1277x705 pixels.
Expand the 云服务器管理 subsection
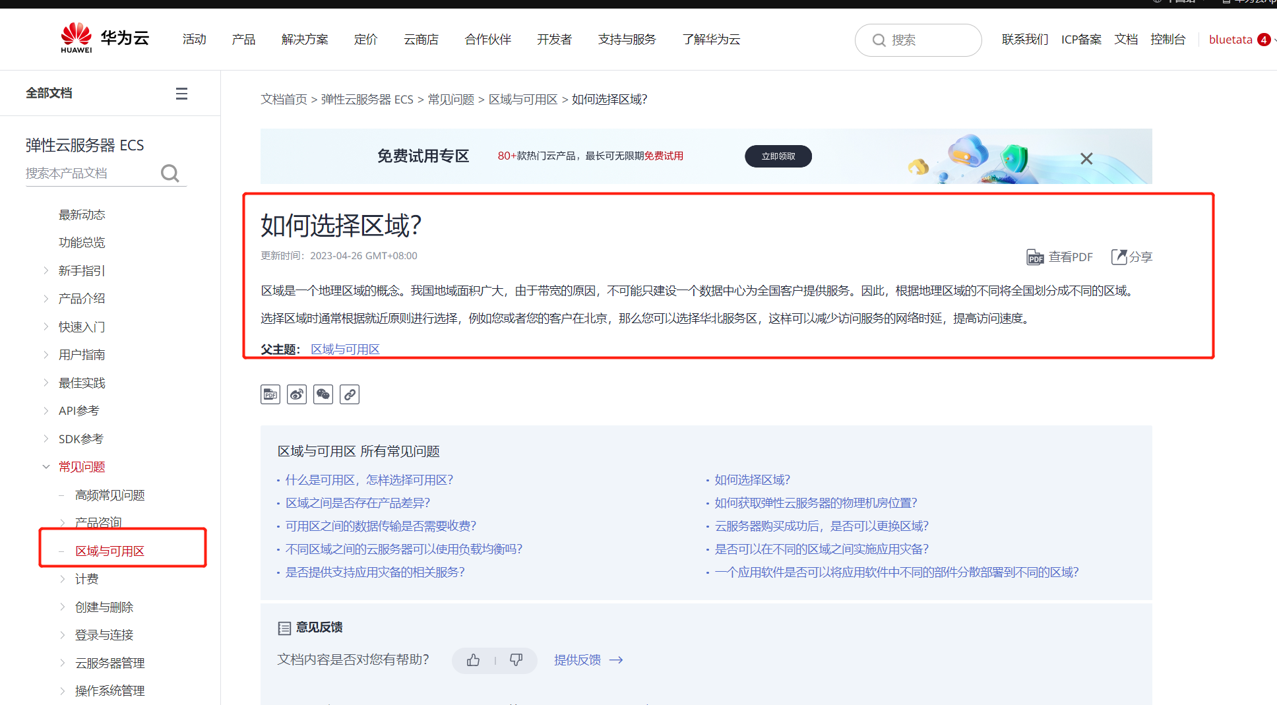pos(63,663)
